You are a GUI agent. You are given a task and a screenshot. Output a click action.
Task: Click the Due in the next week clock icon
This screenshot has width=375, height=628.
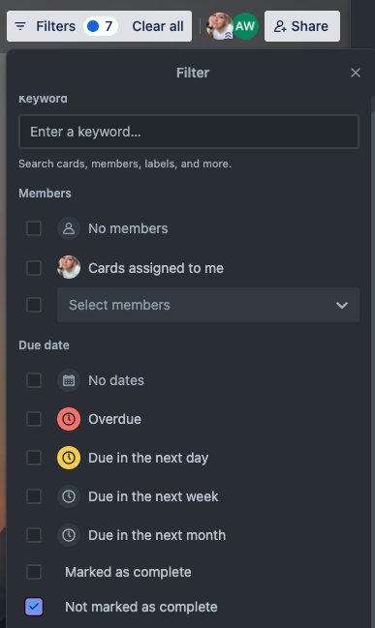click(x=69, y=496)
